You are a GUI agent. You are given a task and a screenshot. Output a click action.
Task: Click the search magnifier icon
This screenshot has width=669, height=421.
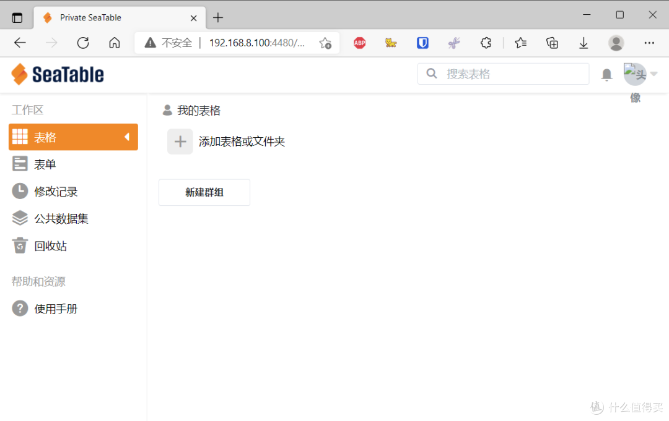click(432, 74)
